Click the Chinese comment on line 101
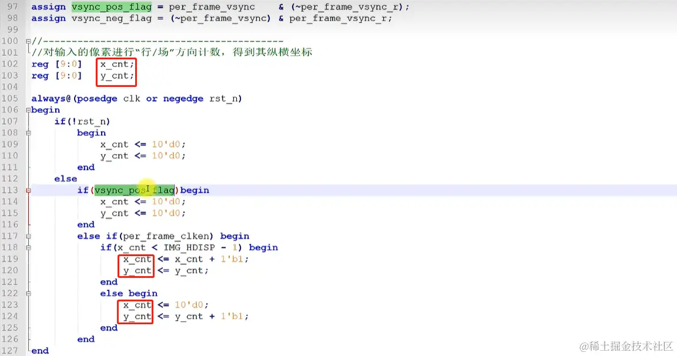677x356 pixels. click(x=172, y=52)
